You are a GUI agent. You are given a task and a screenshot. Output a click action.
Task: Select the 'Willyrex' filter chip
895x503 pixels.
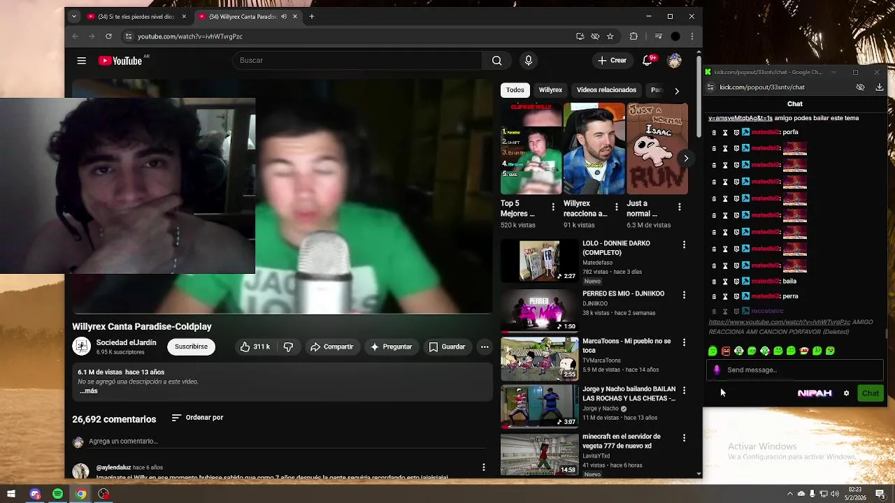[x=550, y=90]
